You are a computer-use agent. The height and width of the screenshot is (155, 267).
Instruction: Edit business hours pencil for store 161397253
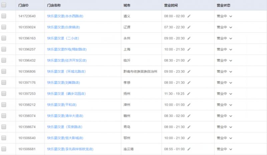click(x=189, y=94)
